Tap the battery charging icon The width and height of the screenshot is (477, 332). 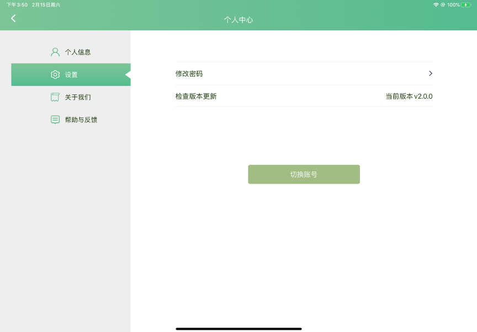point(466,5)
